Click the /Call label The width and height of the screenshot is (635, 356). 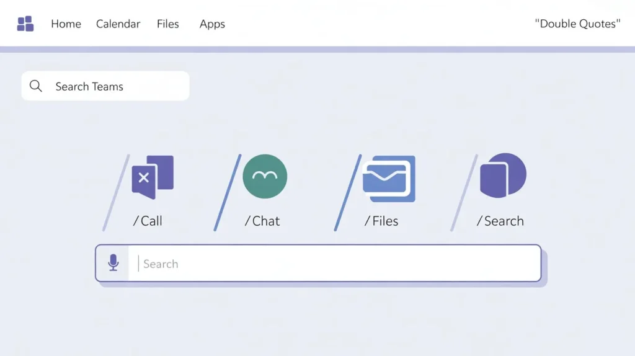point(148,221)
